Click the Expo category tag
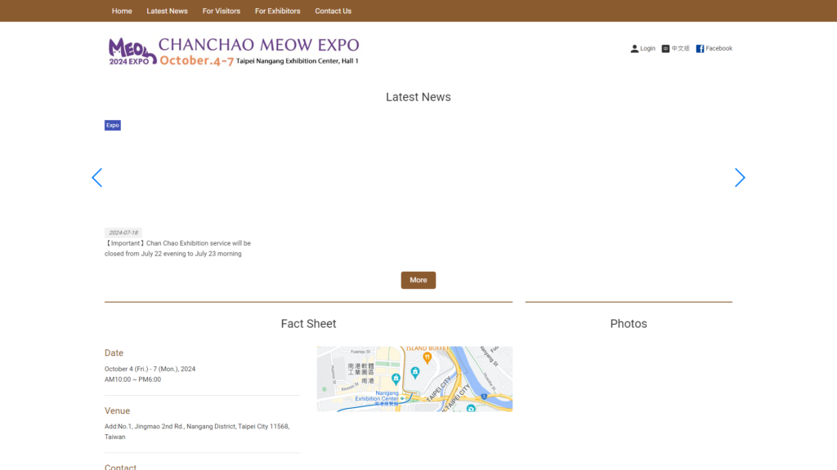 point(113,125)
